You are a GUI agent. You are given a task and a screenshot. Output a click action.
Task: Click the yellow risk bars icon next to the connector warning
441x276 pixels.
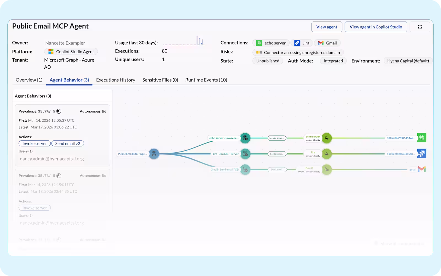click(x=259, y=52)
